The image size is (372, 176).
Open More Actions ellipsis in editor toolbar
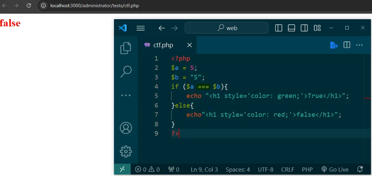[x=359, y=45]
